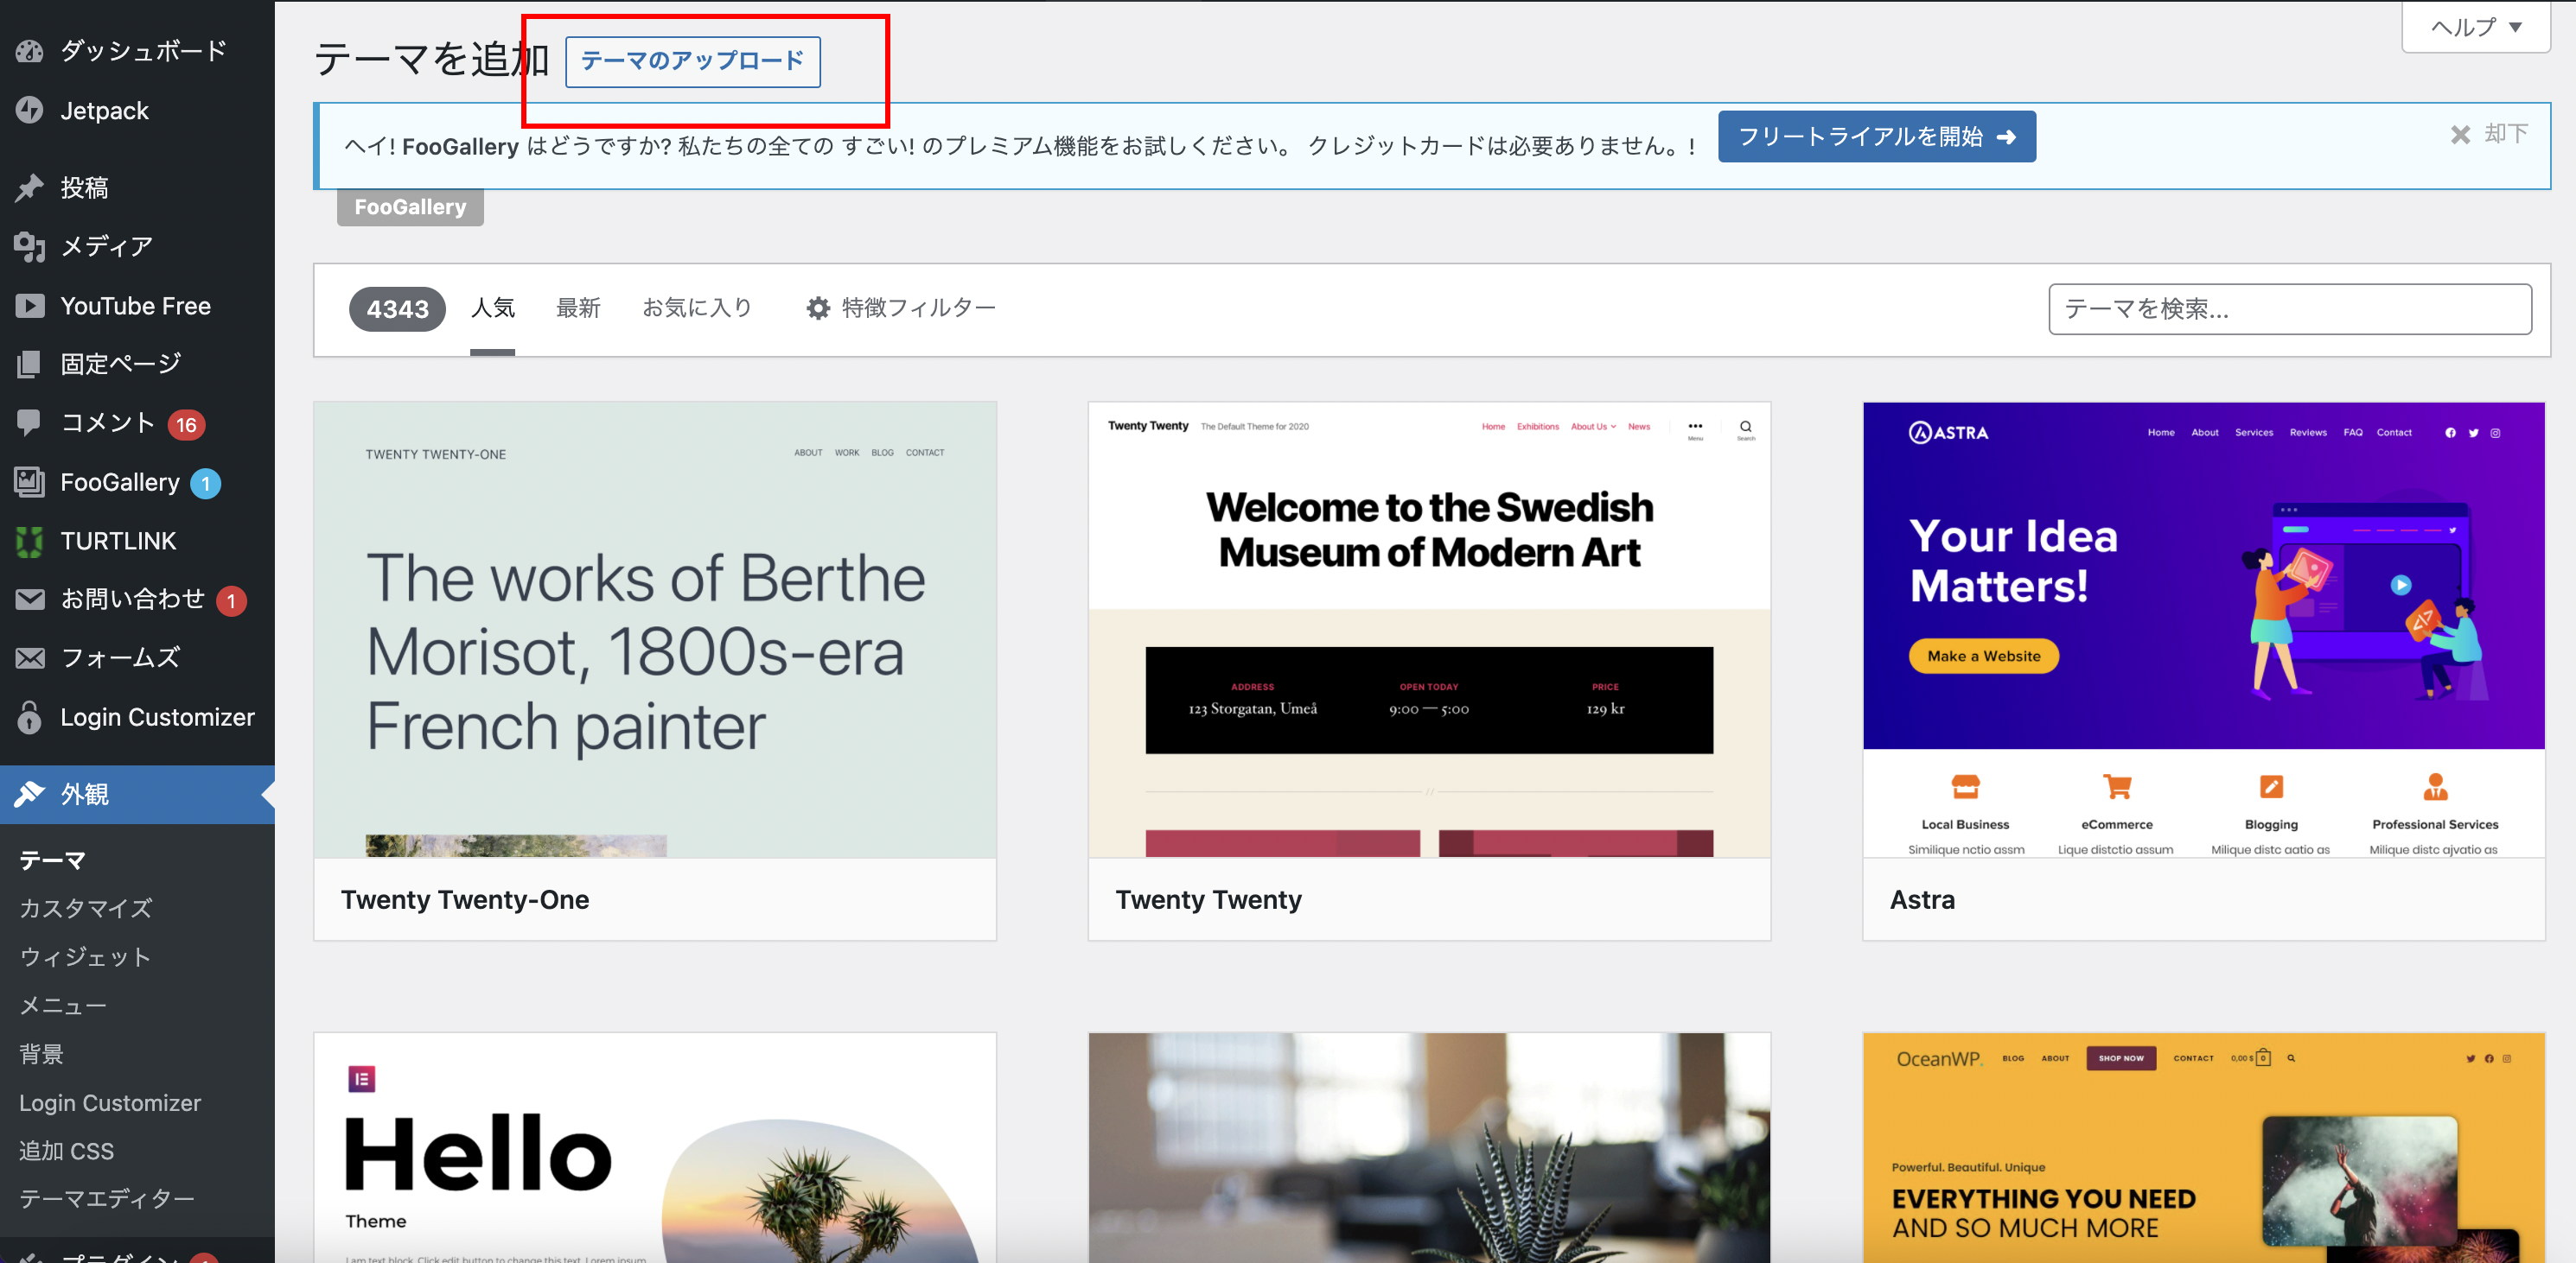Open メディア using its media icon
The width and height of the screenshot is (2576, 1263).
point(30,246)
